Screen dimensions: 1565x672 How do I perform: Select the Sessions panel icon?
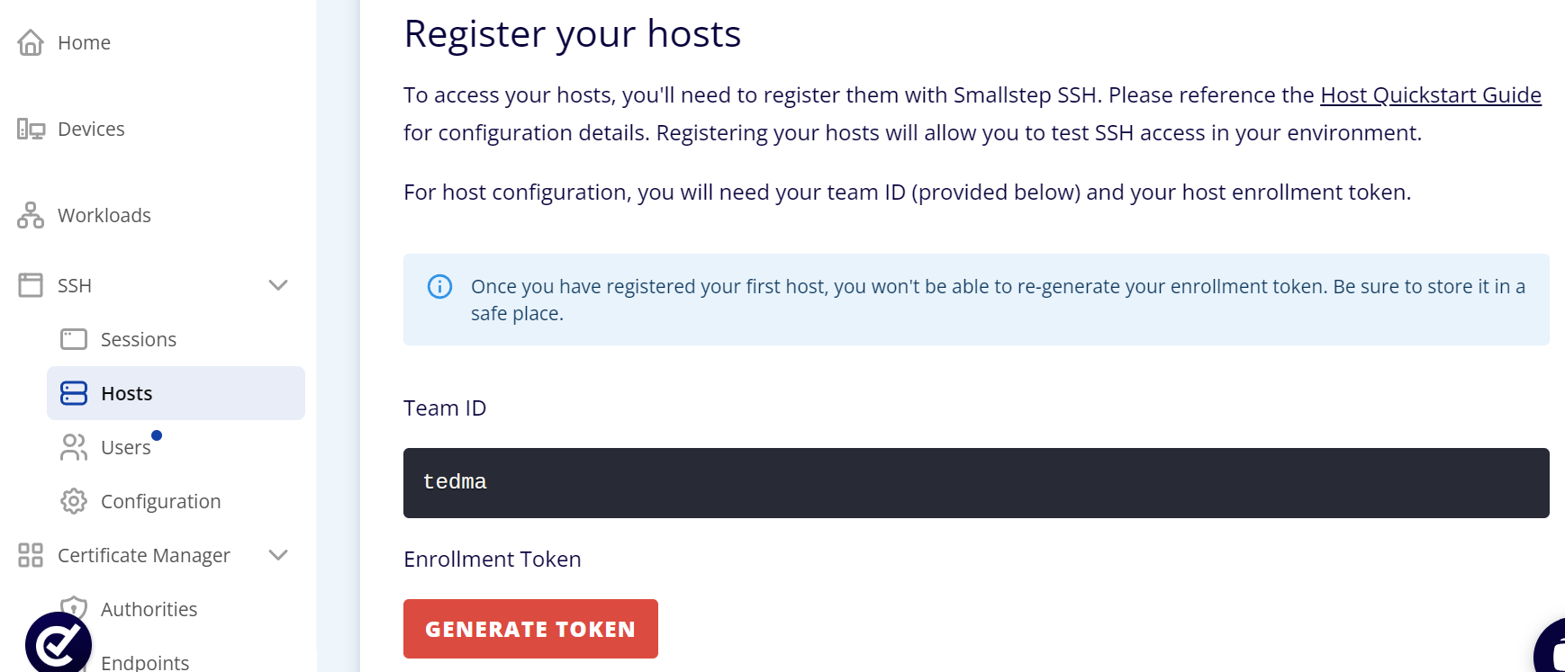tap(73, 339)
